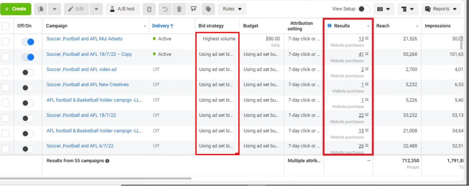
Task: Open Soccer Football and AFL New Creatives campaign
Action: pyautogui.click(x=87, y=85)
